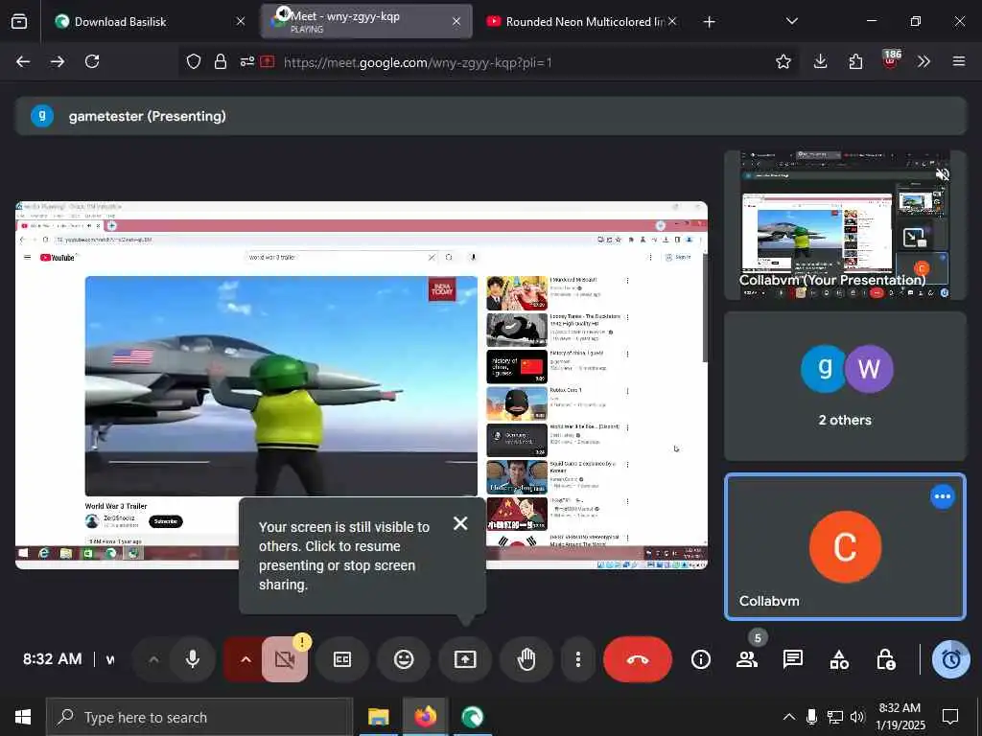This screenshot has width=982, height=736.
Task: Click the present screen button
Action: coord(465,659)
